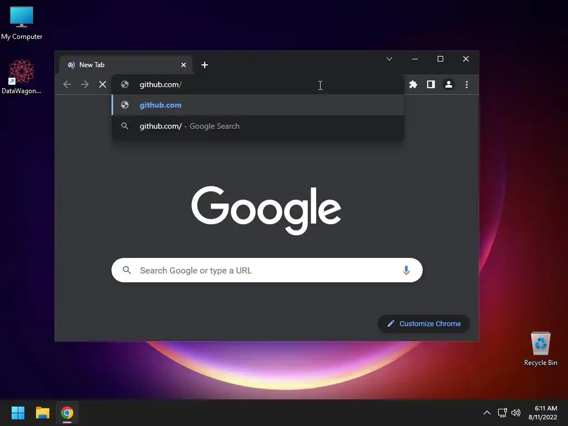The image size is (568, 426).
Task: Open Chrome's three-dot menu
Action: tap(466, 84)
